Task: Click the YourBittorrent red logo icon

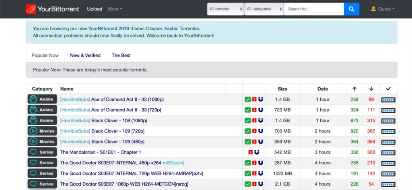Action: (31, 9)
